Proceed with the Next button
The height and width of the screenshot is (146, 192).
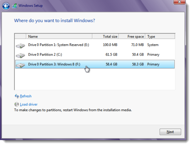coord(170,132)
